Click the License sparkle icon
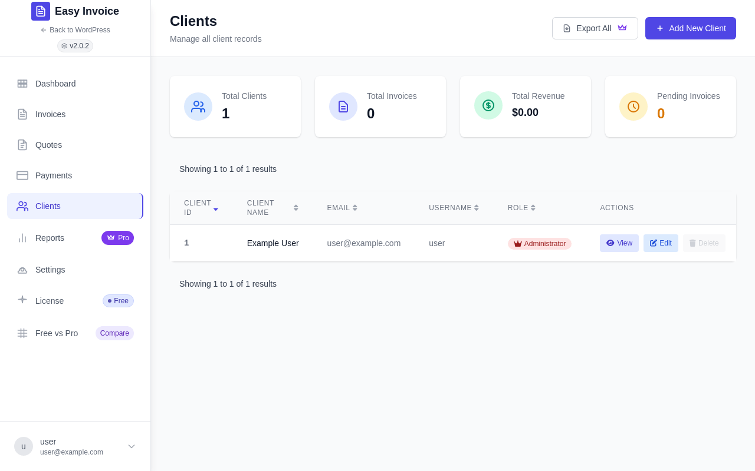Viewport: 755px width, 471px height. (x=22, y=300)
